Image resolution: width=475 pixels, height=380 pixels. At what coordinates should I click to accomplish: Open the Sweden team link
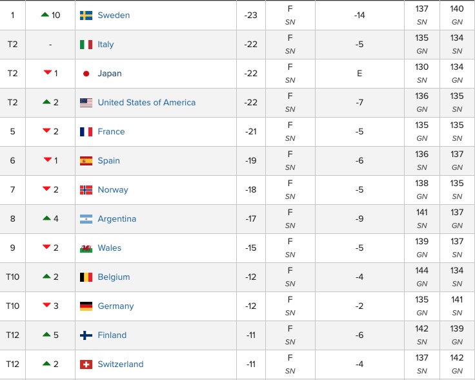tap(114, 15)
